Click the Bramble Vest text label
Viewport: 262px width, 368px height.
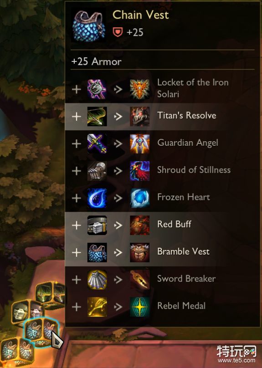[x=183, y=251]
